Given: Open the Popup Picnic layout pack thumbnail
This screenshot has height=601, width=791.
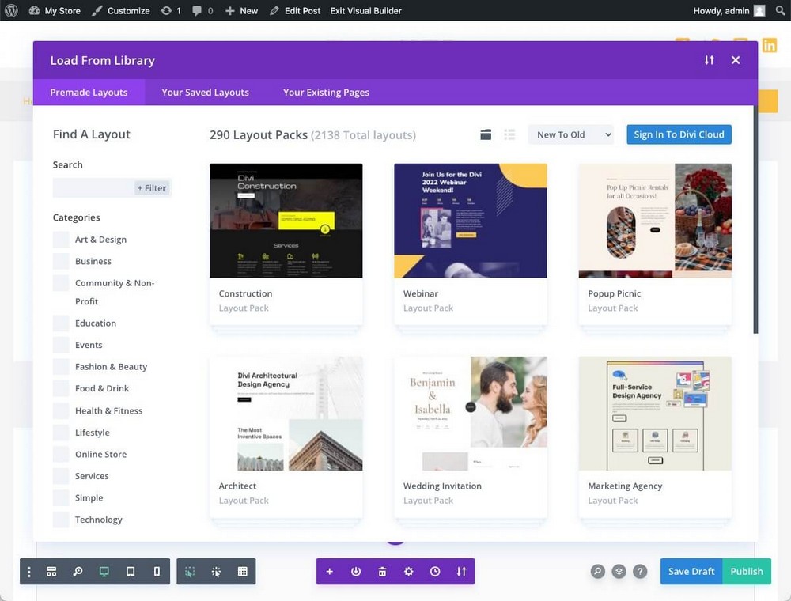Looking at the screenshot, I should coord(655,221).
